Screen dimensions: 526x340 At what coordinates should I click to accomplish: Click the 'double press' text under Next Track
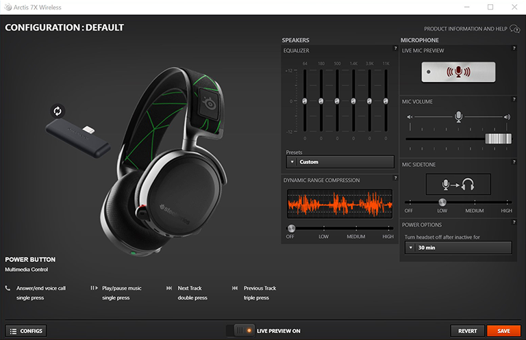(x=192, y=298)
